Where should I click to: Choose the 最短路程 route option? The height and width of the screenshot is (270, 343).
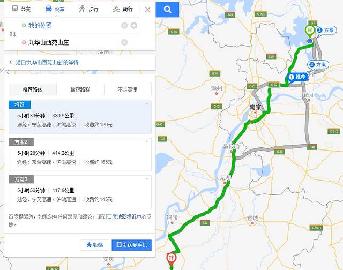pyautogui.click(x=80, y=89)
